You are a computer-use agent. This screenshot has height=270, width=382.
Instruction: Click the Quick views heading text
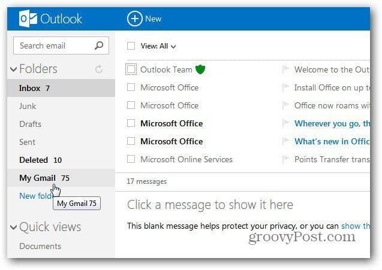[50, 227]
